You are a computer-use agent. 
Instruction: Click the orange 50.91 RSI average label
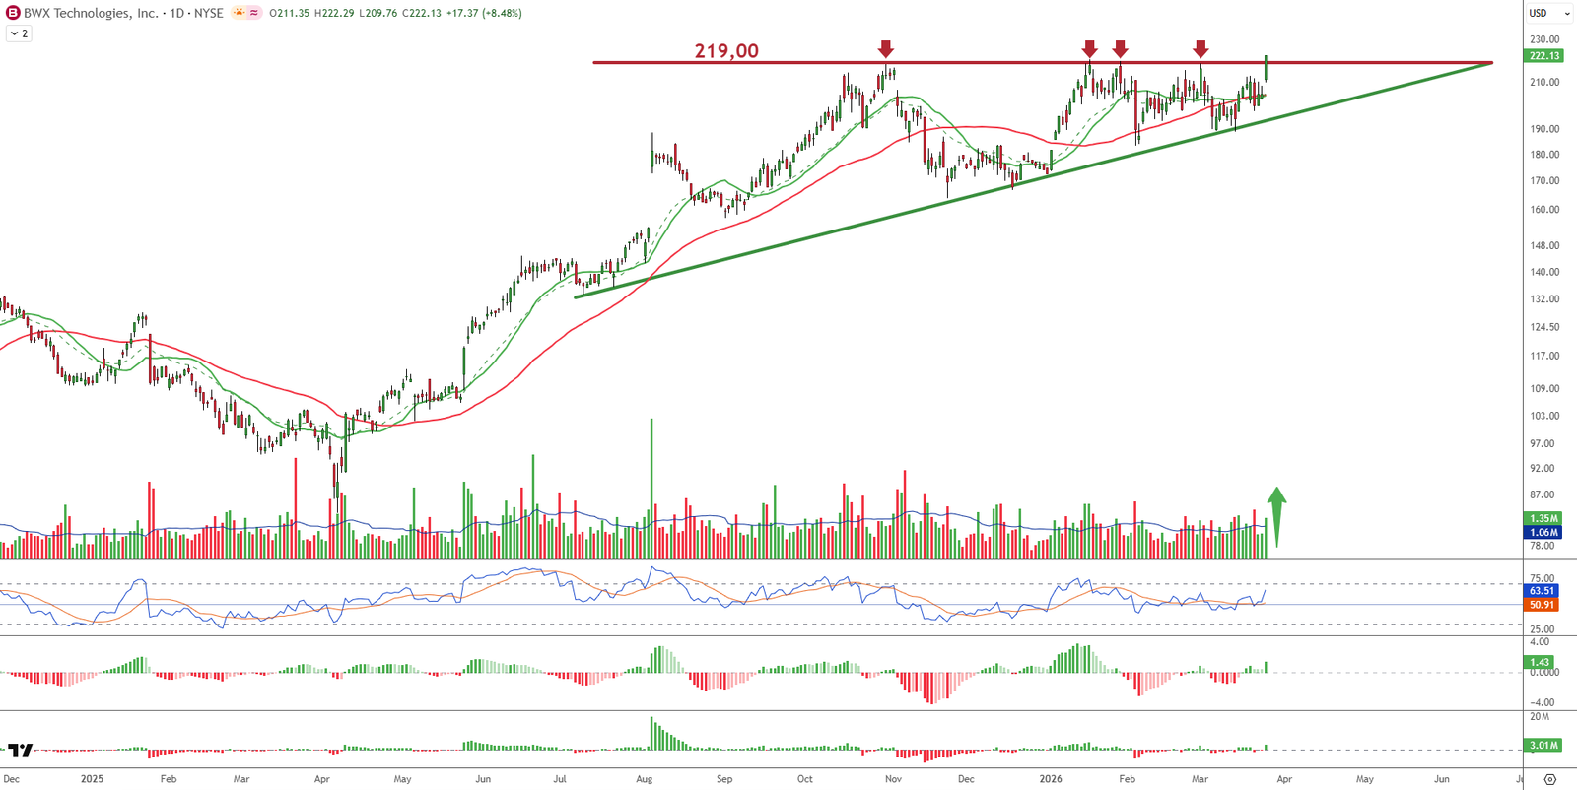(x=1542, y=605)
